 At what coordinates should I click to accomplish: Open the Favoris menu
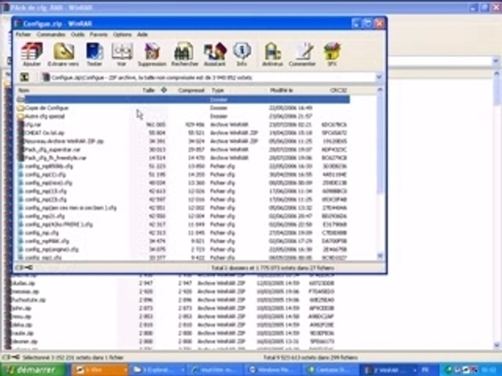coord(99,34)
